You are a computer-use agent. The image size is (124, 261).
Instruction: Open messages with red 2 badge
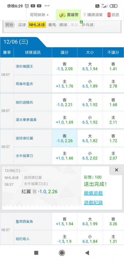114,15
